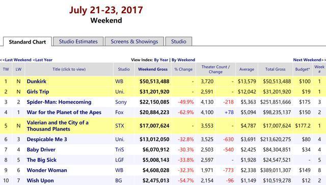Open Valerian and the City of a Thousand Planets
This screenshot has height=185, width=326.
58,126
